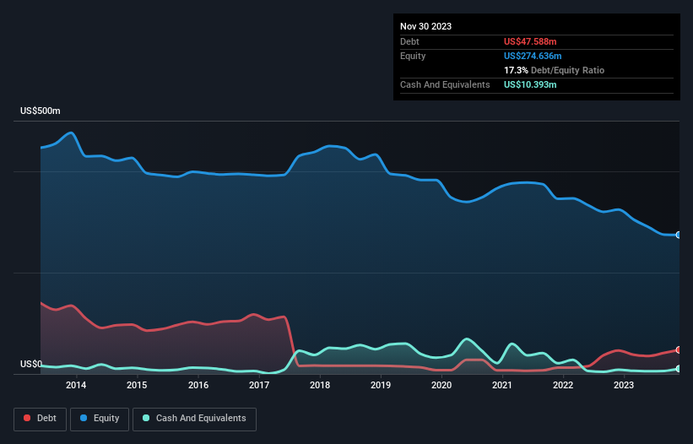Select the 2015 x-axis label
This screenshot has height=444, width=693.
137,386
